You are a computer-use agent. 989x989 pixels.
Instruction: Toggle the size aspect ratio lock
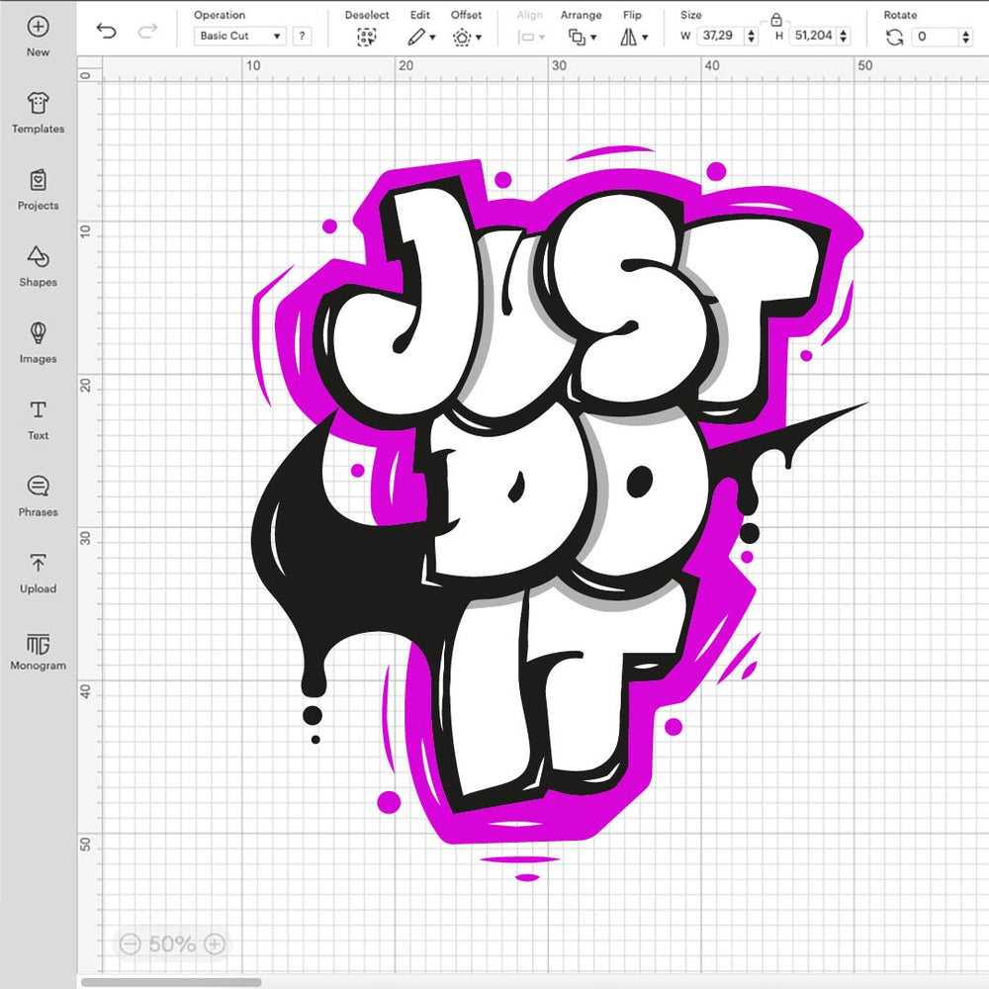click(775, 19)
